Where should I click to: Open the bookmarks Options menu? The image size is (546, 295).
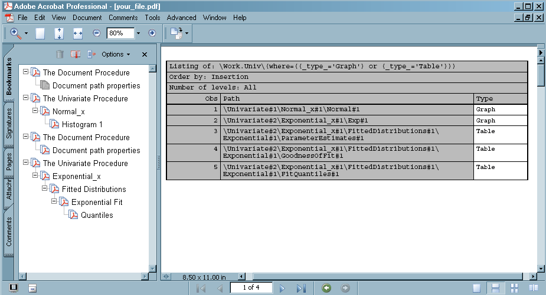click(x=116, y=54)
